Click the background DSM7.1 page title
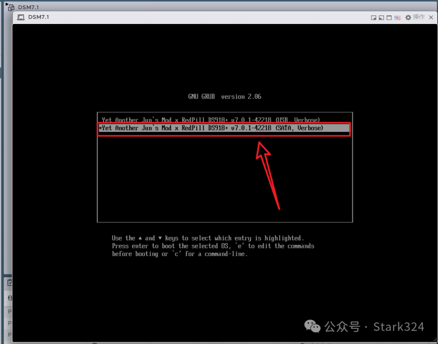 click(x=28, y=7)
